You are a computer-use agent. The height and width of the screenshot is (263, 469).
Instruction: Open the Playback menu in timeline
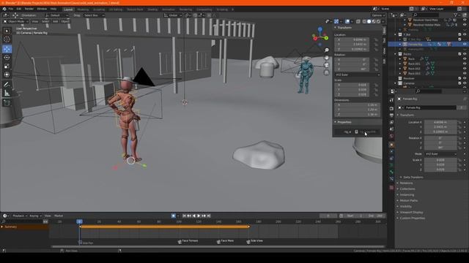click(19, 216)
